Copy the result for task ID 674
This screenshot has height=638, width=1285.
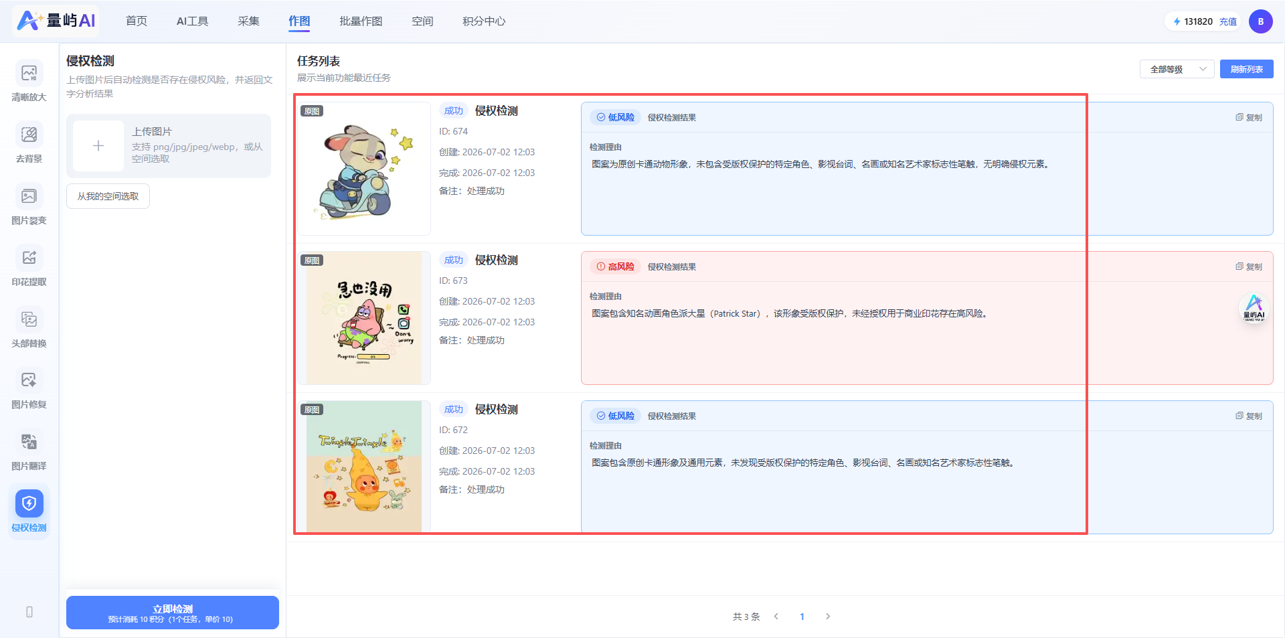click(x=1249, y=117)
